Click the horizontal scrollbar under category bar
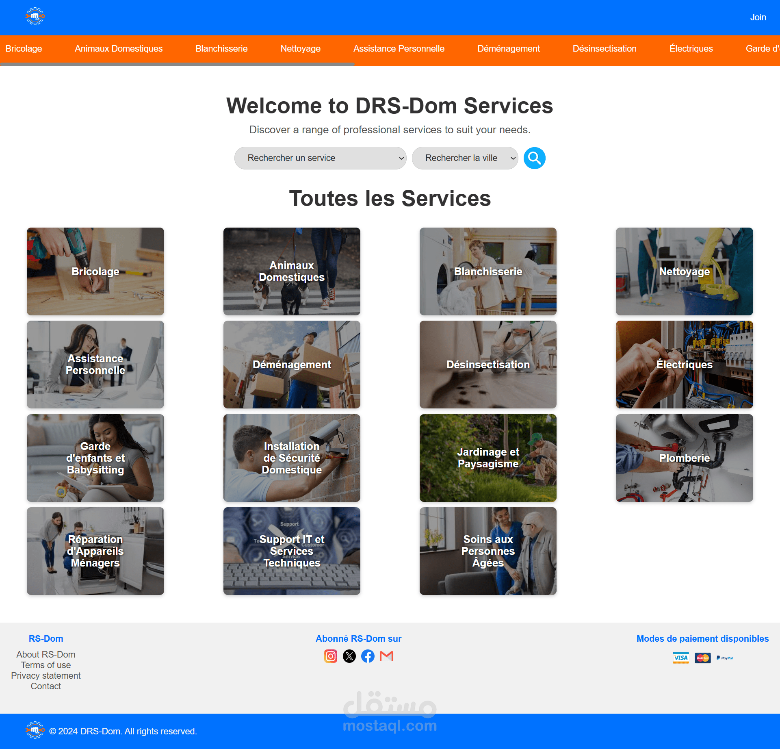The image size is (780, 749). [x=177, y=64]
